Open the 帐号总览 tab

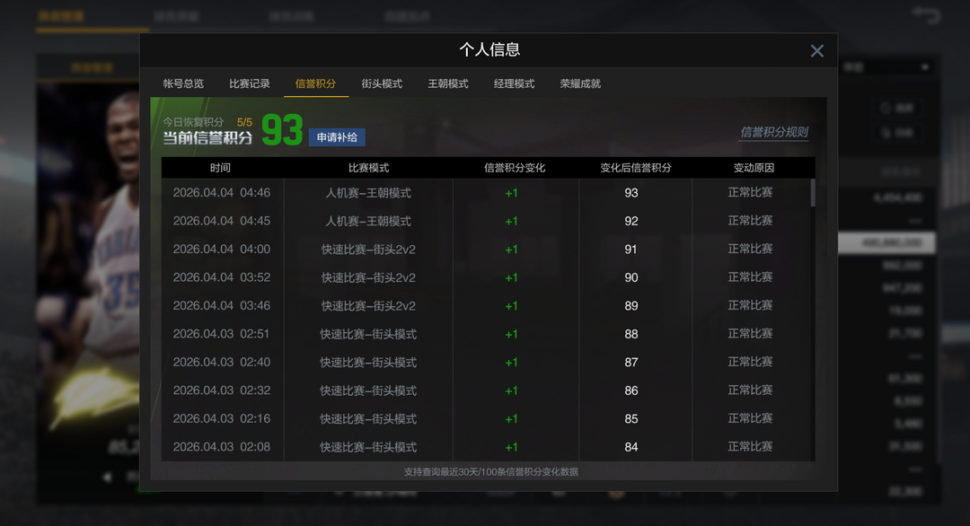coord(183,83)
